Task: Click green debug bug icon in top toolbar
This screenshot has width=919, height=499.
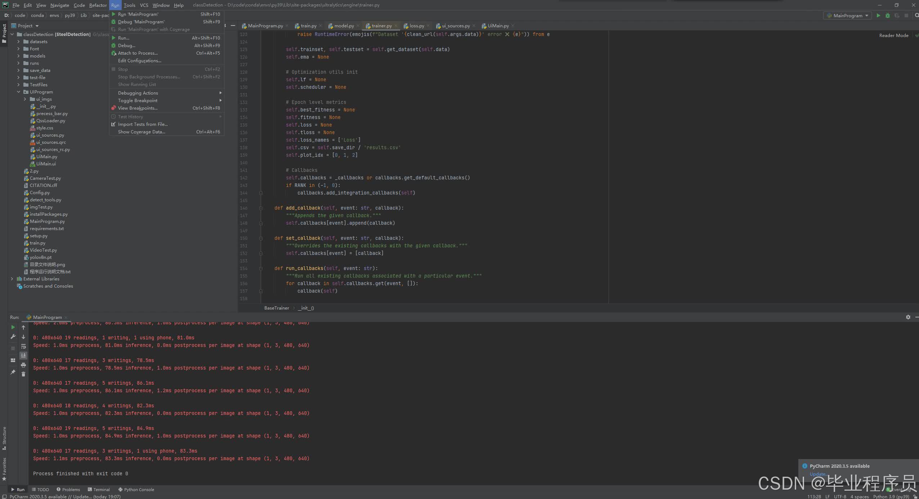Action: coord(888,15)
